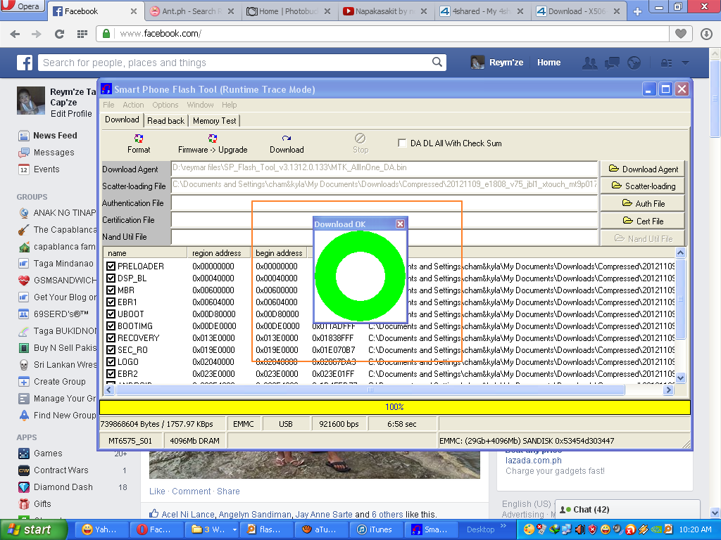This screenshot has height=540, width=721.
Task: Click the yellow 100% progress bar
Action: click(x=394, y=407)
